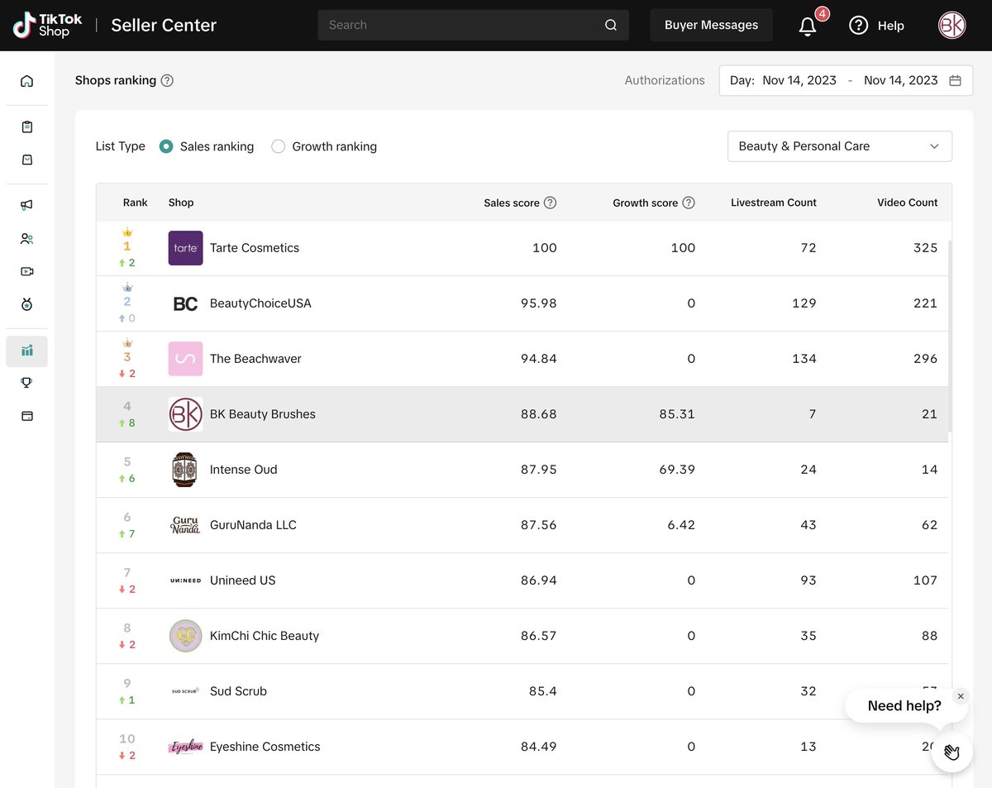
Task: Open Tarte Cosmetics shop name
Action: tap(255, 248)
